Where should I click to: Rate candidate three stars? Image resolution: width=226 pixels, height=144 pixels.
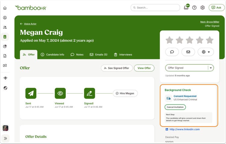tap(190, 40)
